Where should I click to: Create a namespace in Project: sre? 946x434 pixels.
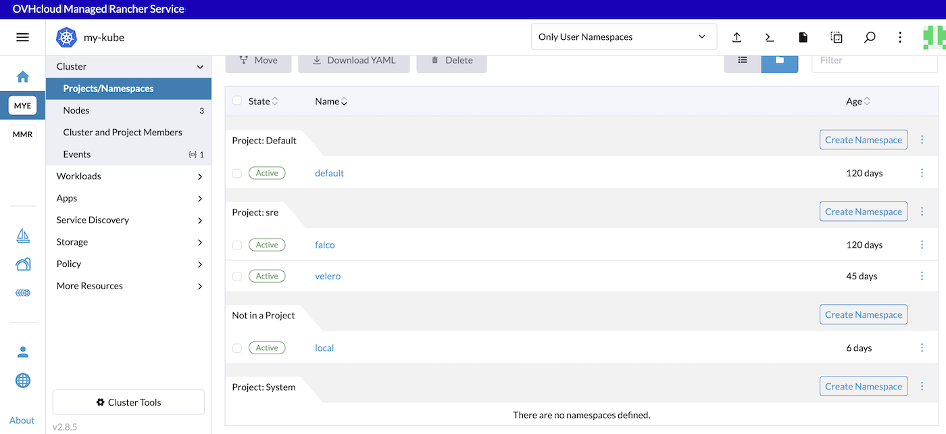[863, 211]
